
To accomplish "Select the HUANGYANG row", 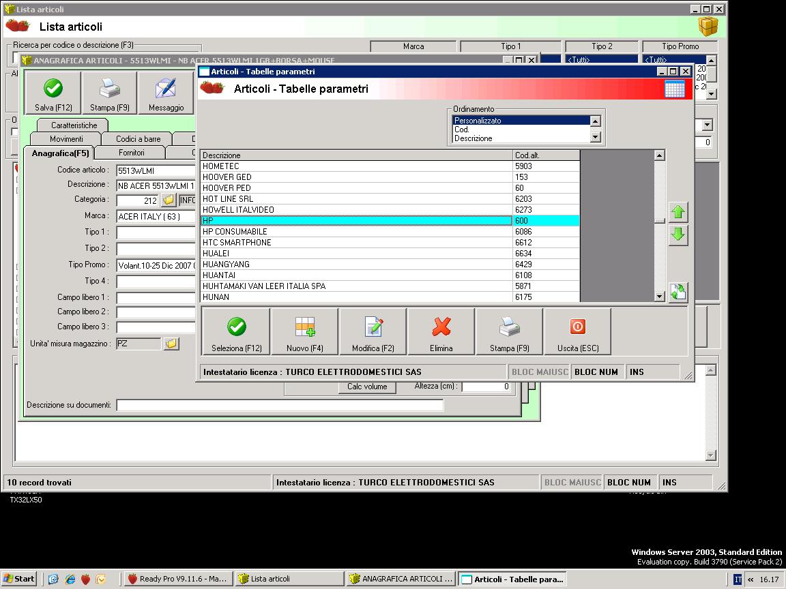I will (390, 265).
